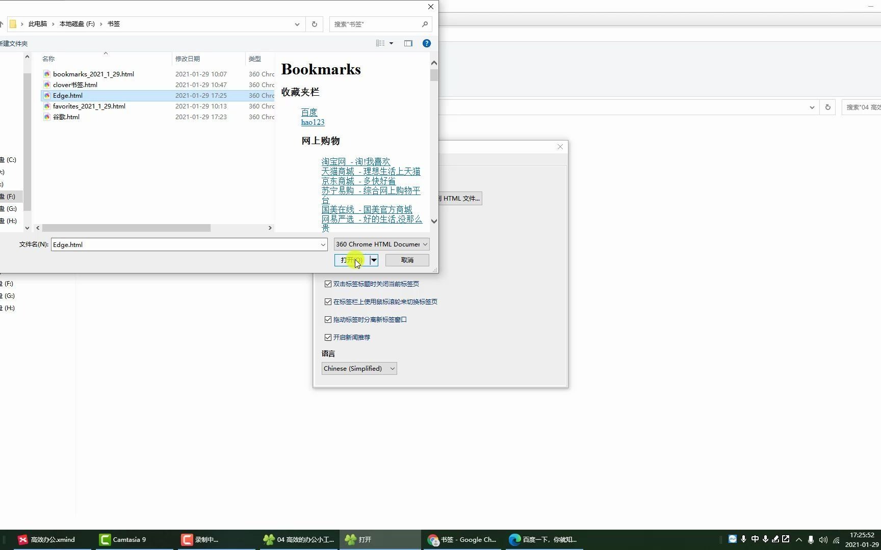Open the volume control tray icon

point(823,540)
